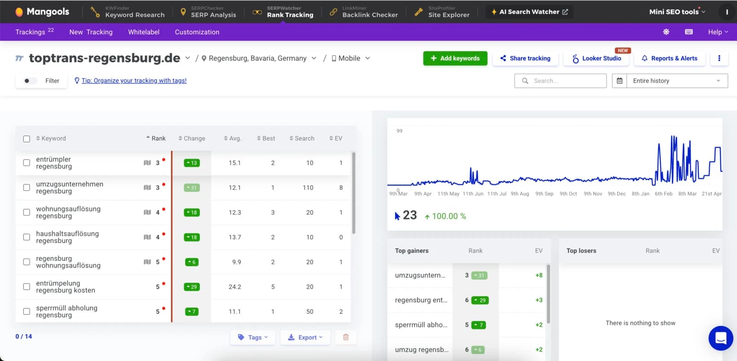Viewport: 737px width, 361px height.
Task: Check wohnungsauflösung regensburg keyword
Action: point(27,212)
